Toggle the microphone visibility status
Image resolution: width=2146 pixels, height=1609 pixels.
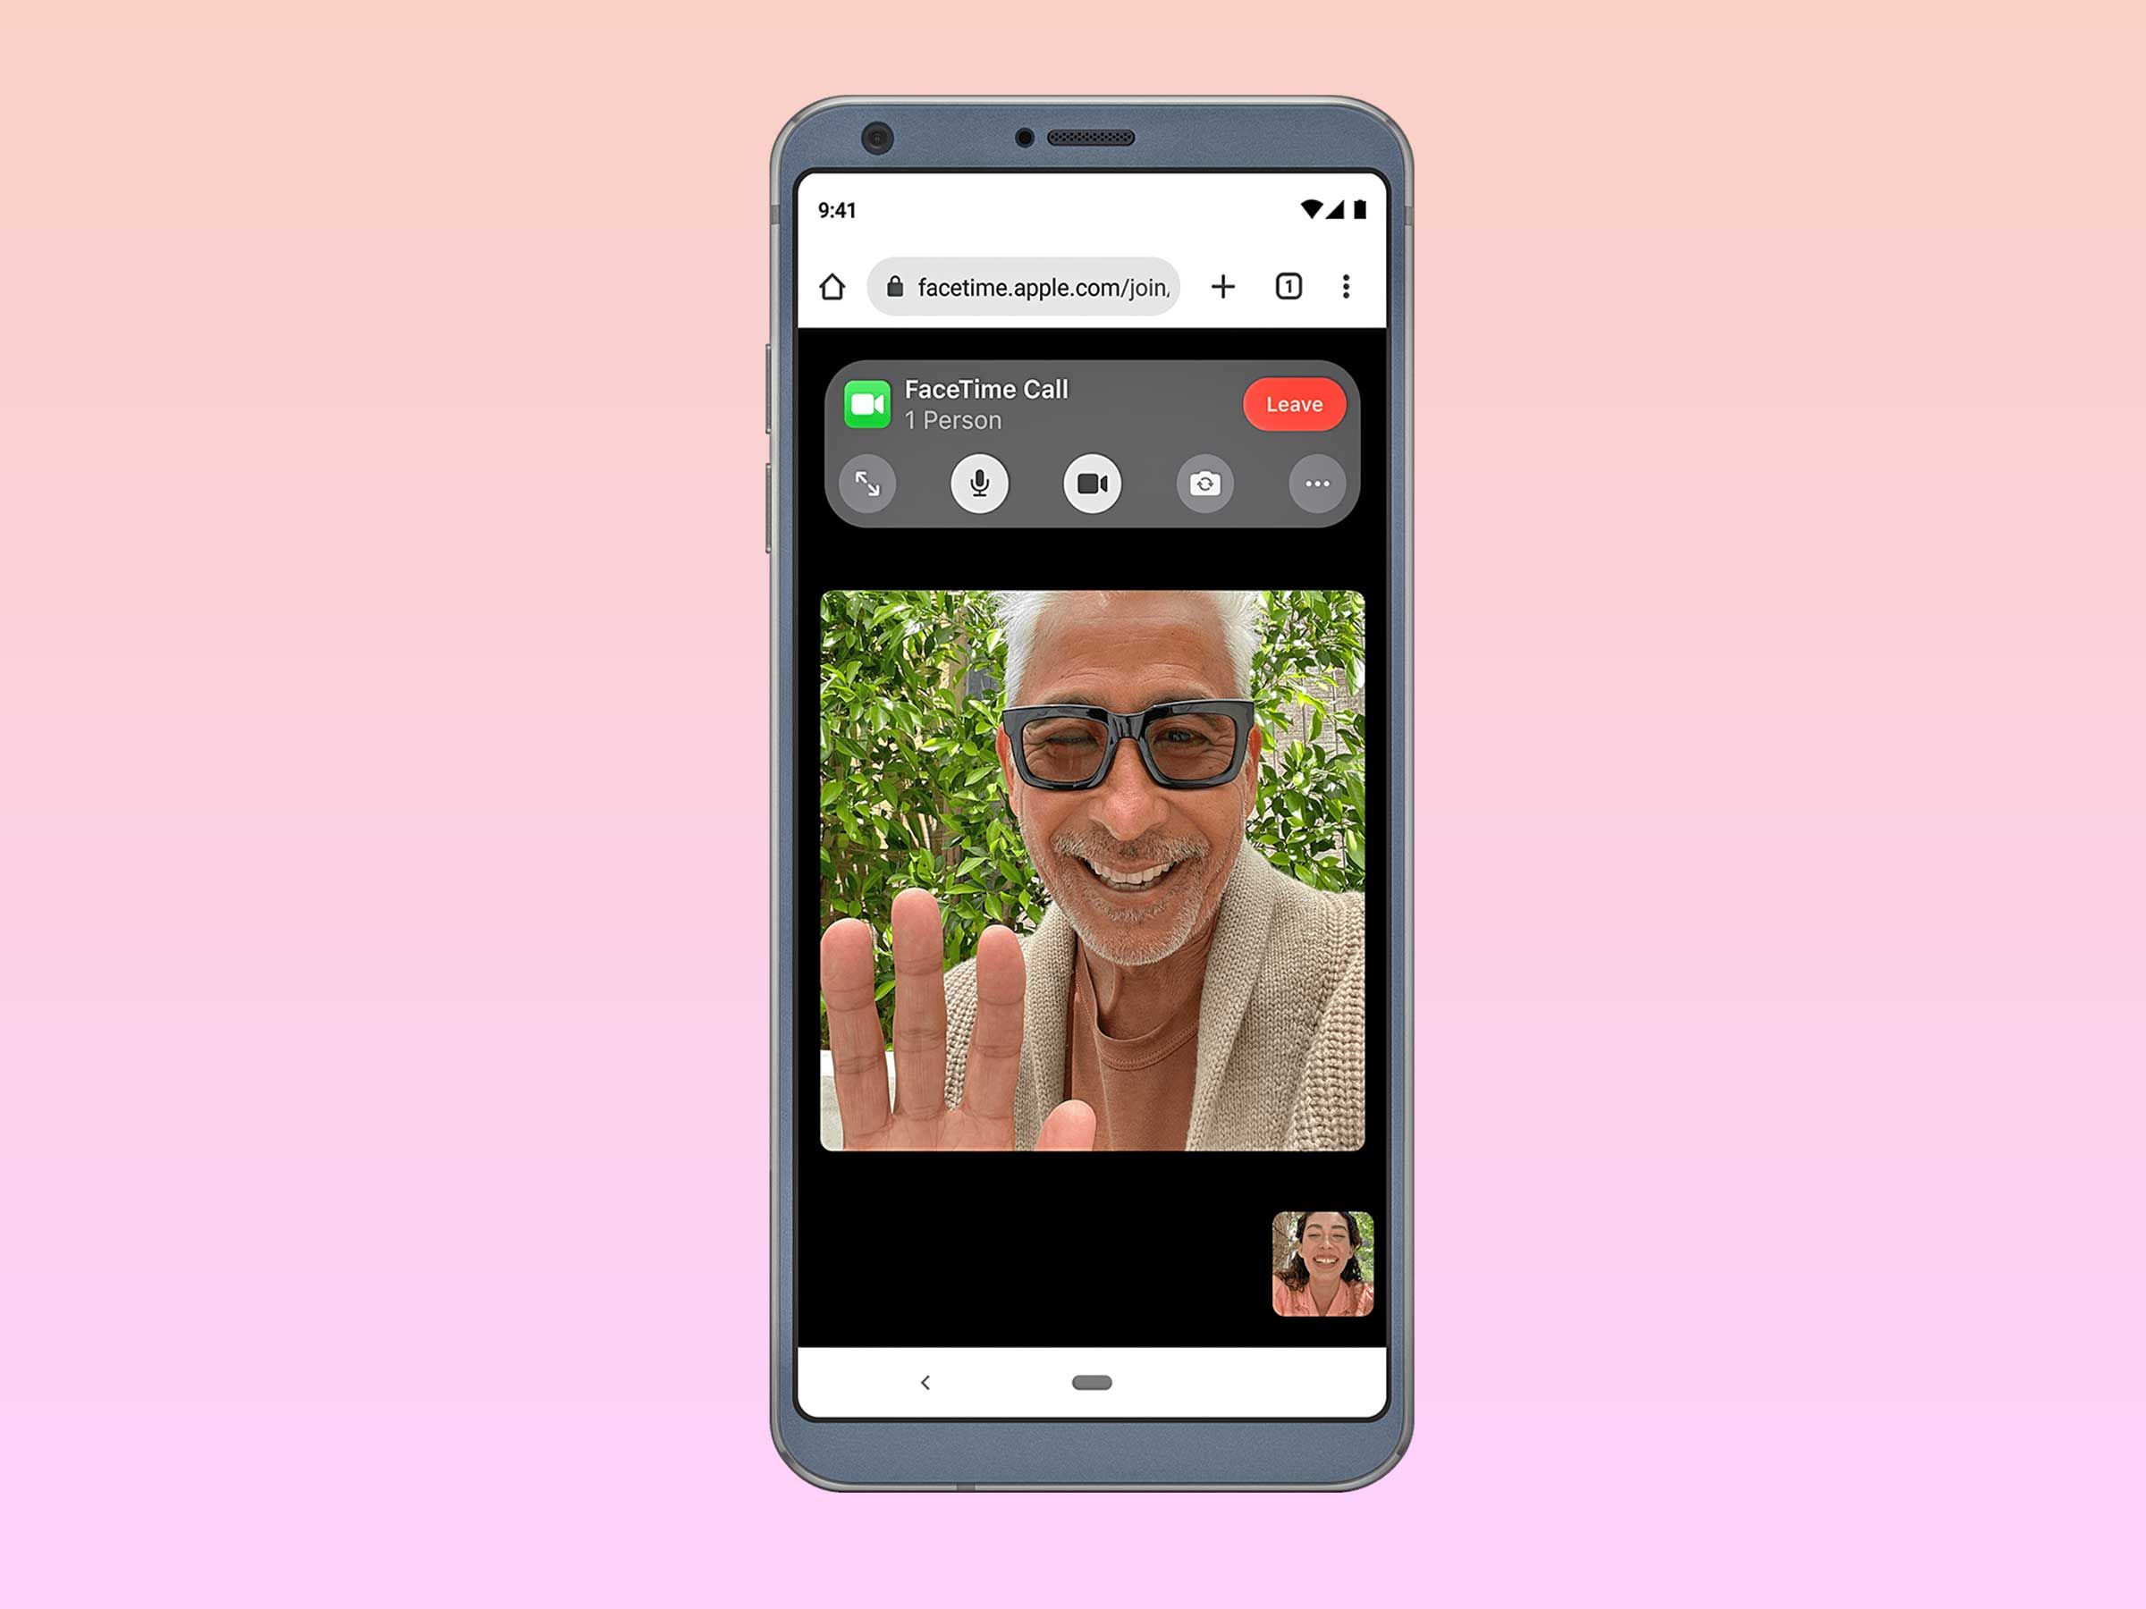(976, 484)
